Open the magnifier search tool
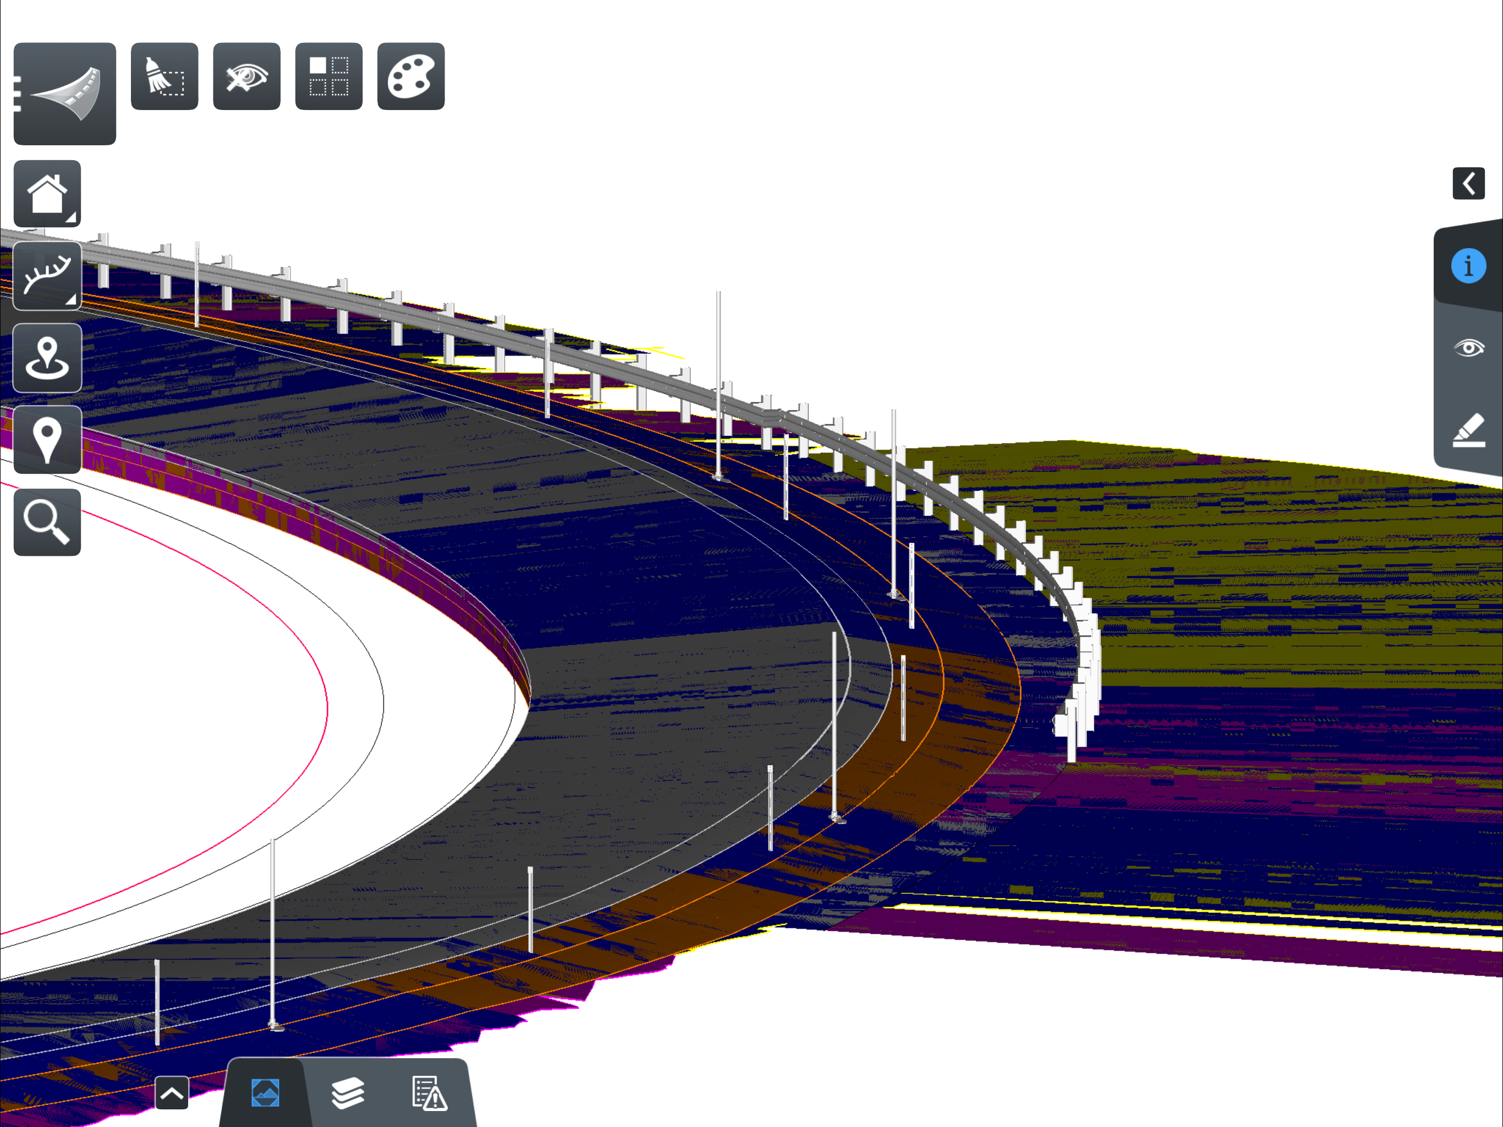Image resolution: width=1503 pixels, height=1127 pixels. 47,522
